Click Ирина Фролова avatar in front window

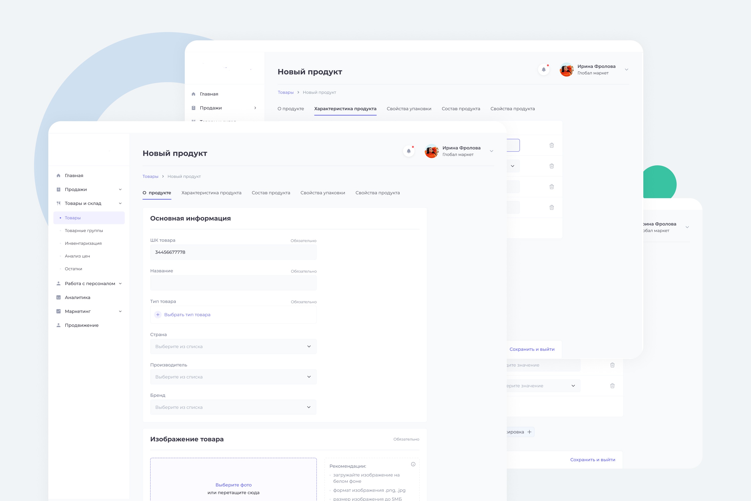432,151
